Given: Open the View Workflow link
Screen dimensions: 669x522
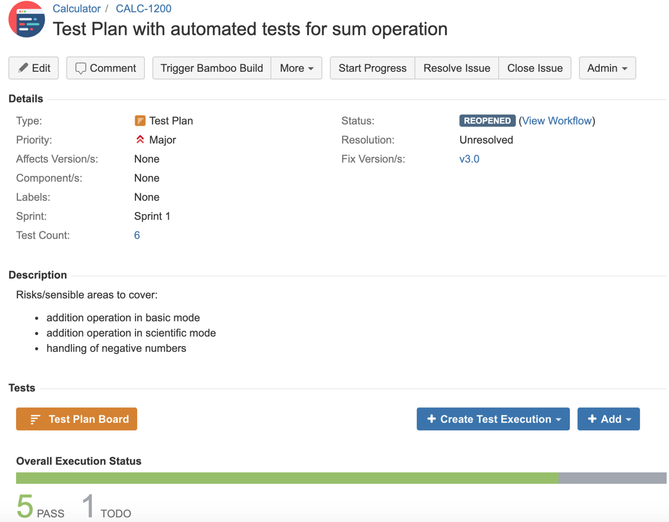Looking at the screenshot, I should [557, 120].
